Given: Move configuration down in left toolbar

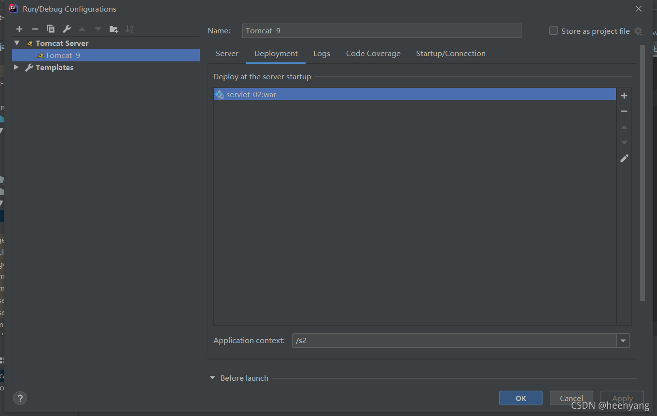Looking at the screenshot, I should pyautogui.click(x=98, y=29).
